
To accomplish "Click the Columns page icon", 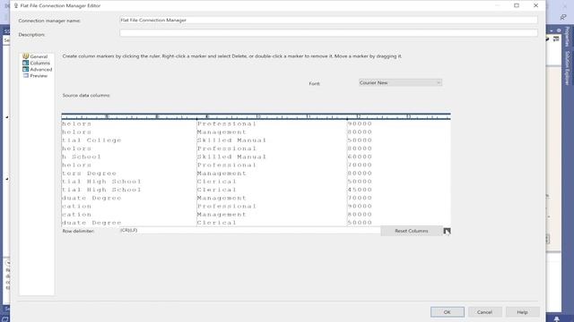I will [26, 63].
